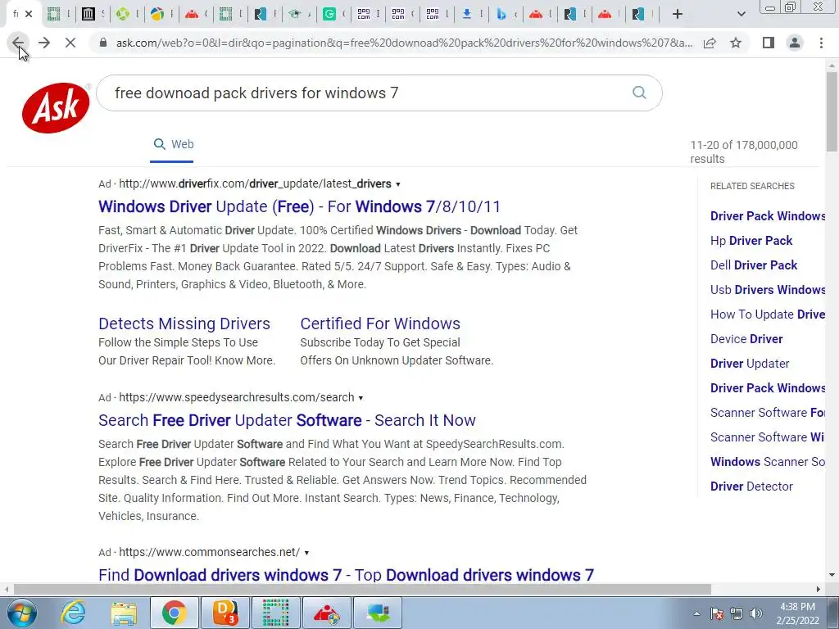The image size is (839, 629).
Task: Open 'Windows Driver Update (Free)' ad link
Action: pos(299,206)
